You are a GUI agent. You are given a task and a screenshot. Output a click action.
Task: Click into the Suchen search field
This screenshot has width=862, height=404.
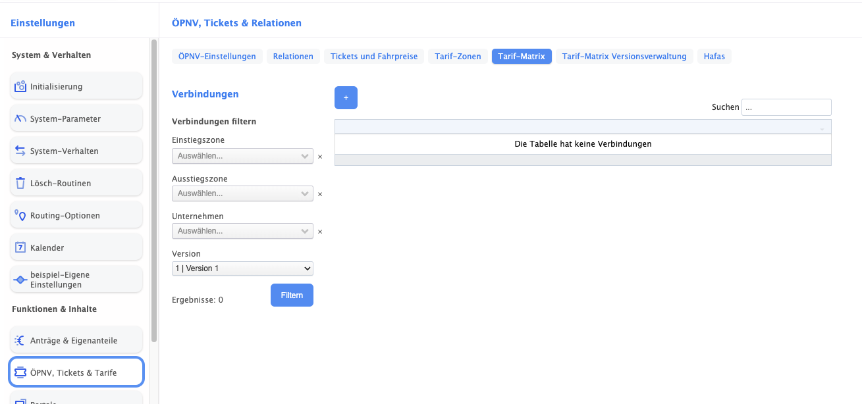tap(786, 107)
